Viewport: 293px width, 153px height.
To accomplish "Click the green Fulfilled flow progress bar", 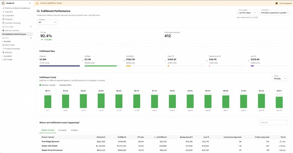I will tap(101, 66).
